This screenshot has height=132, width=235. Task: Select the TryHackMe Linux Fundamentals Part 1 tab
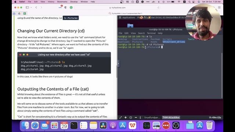[x=126, y=13]
